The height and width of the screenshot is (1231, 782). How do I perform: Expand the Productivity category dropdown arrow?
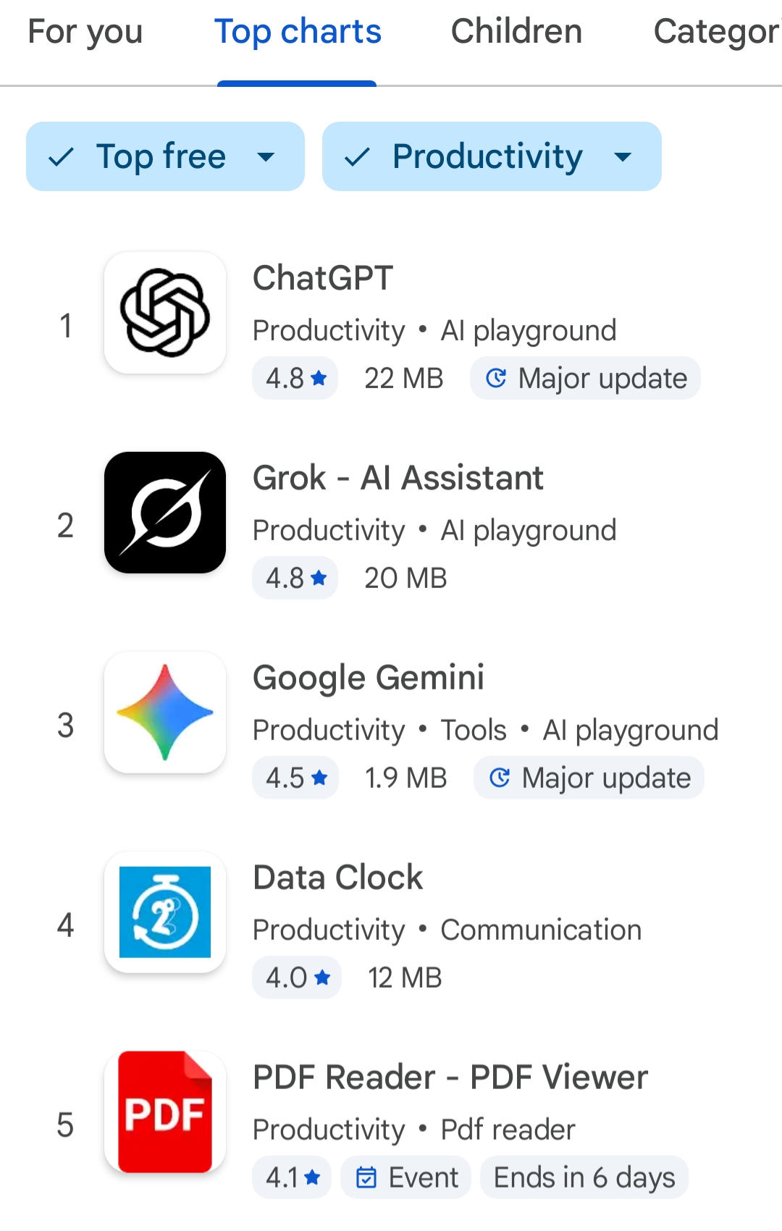coord(623,156)
